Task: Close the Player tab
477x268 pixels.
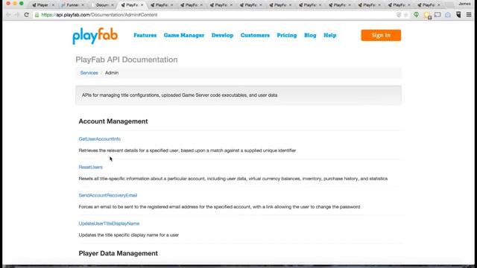Action: [x=53, y=5]
